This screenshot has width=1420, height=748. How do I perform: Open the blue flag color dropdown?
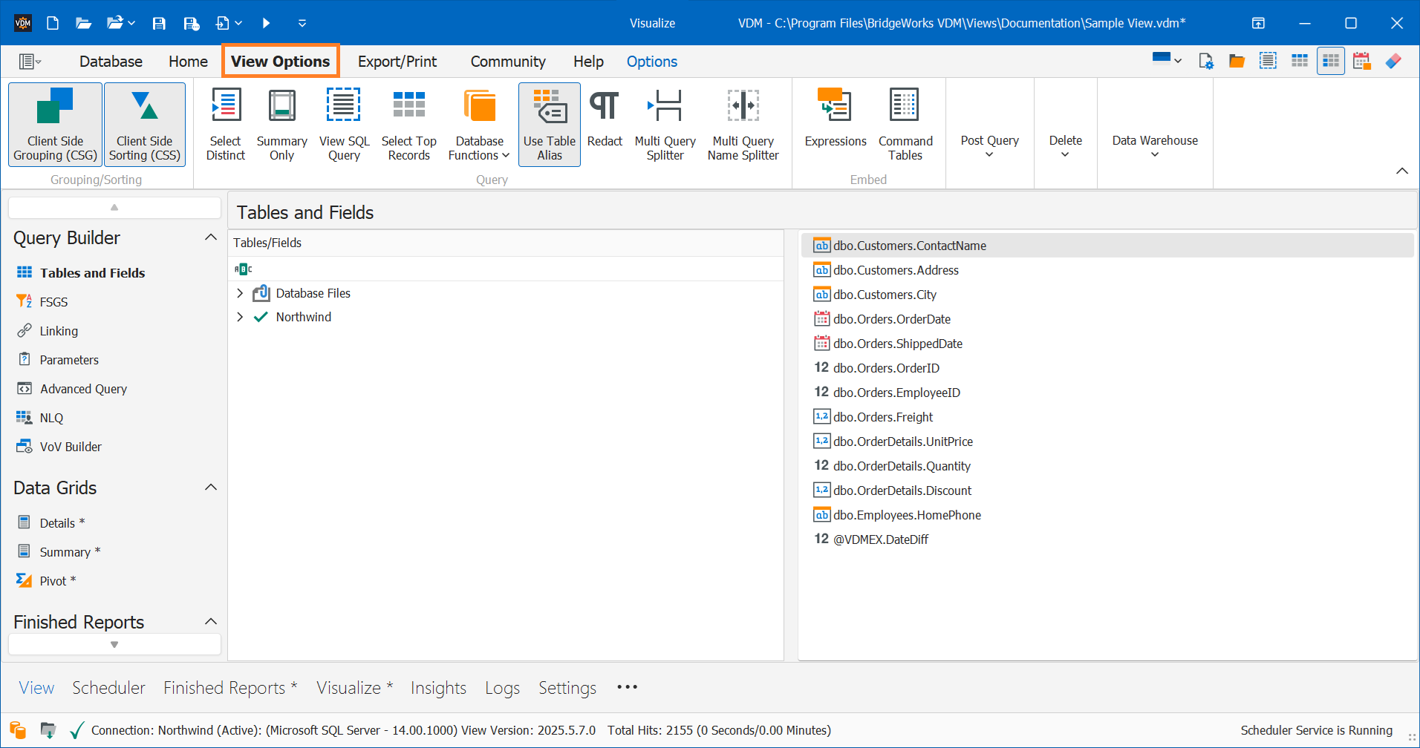point(1167,59)
